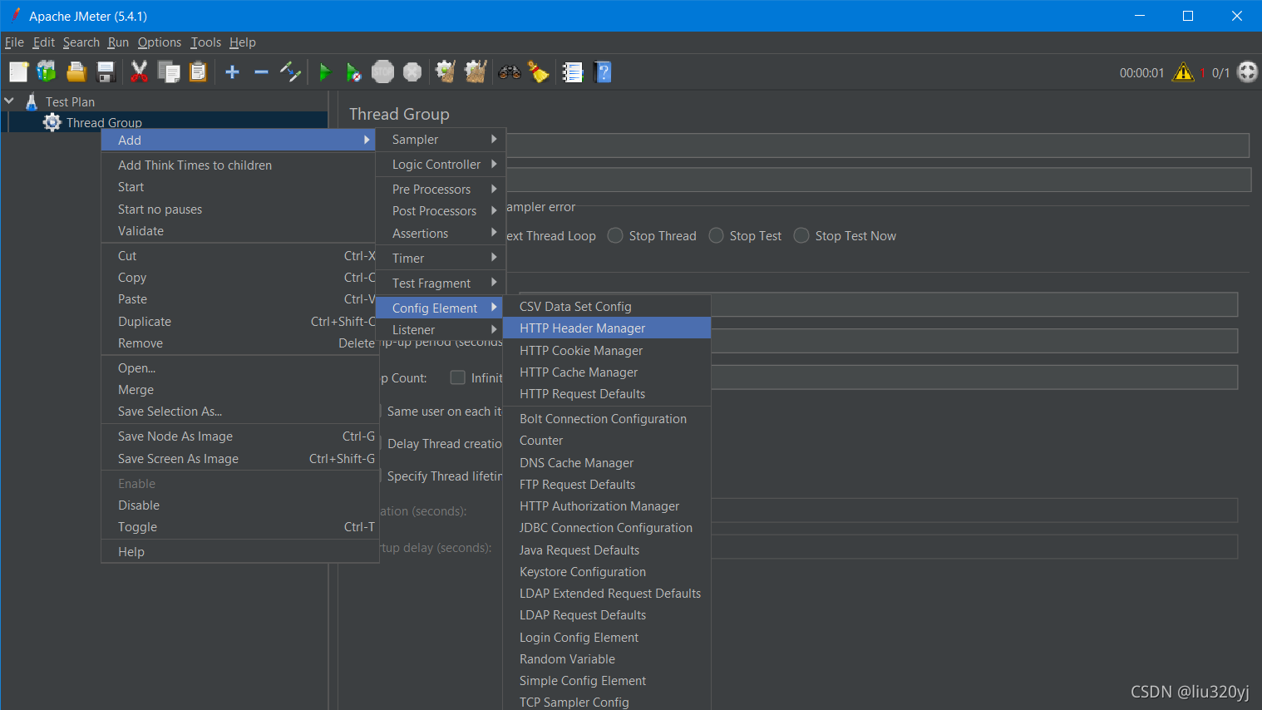
Task: Select Add Think Times to children
Action: pos(239,165)
